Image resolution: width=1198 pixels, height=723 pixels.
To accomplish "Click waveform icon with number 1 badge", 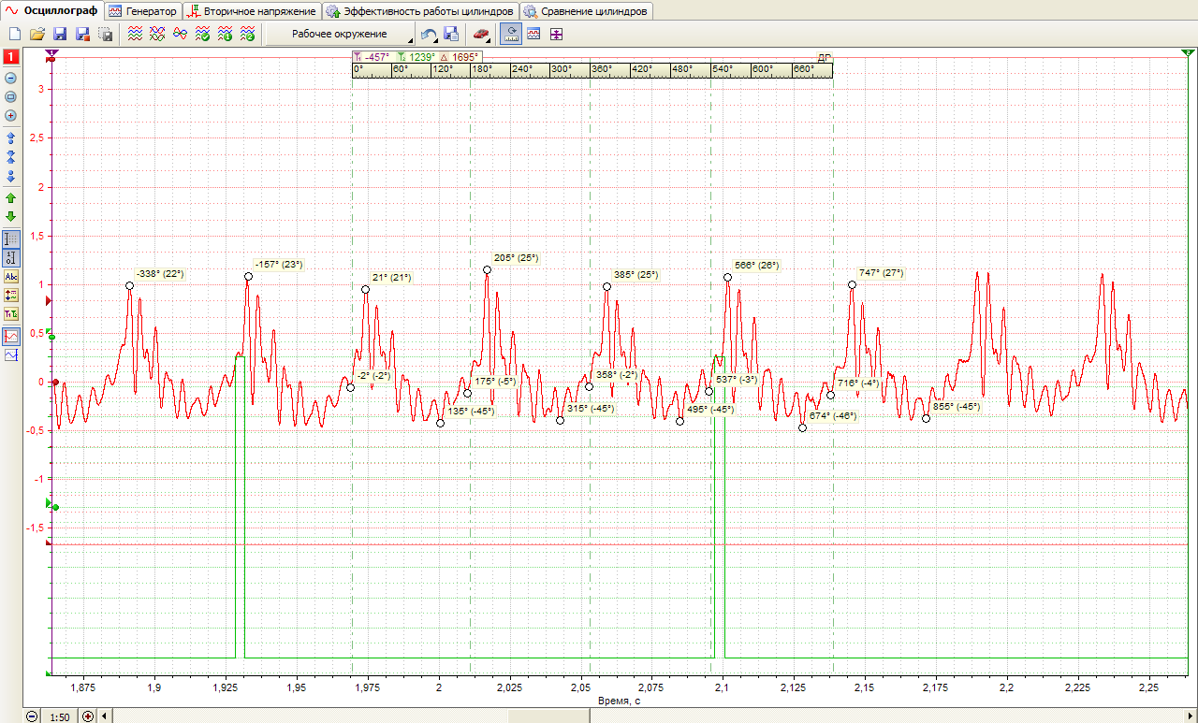I will pos(225,35).
